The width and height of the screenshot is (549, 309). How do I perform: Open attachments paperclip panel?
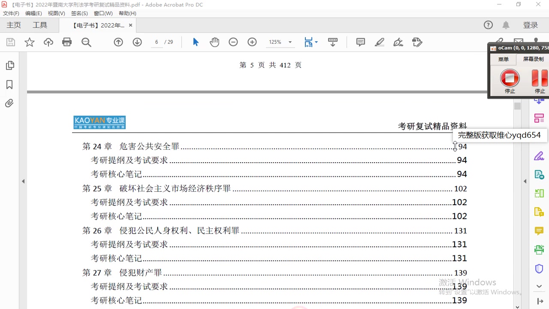click(x=9, y=103)
